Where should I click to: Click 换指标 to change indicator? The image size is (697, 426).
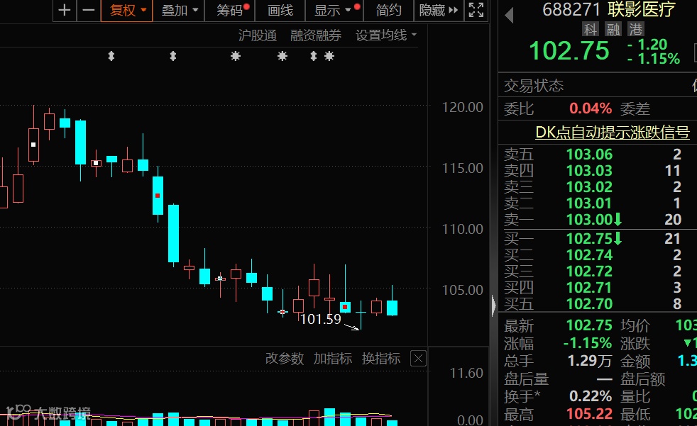381,358
